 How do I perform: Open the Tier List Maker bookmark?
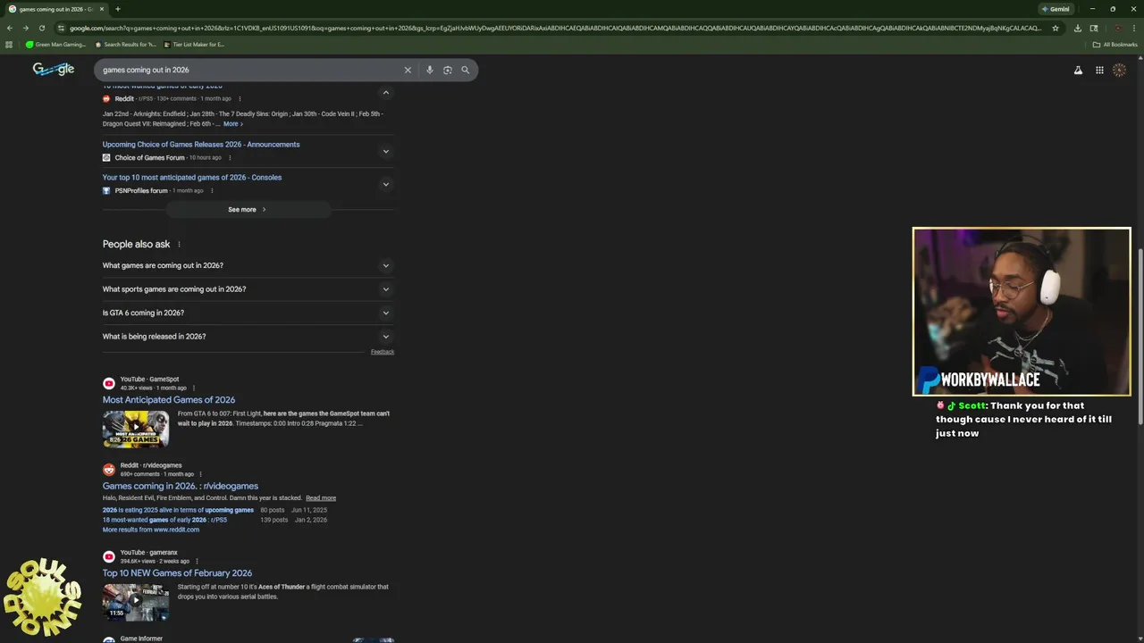194,44
